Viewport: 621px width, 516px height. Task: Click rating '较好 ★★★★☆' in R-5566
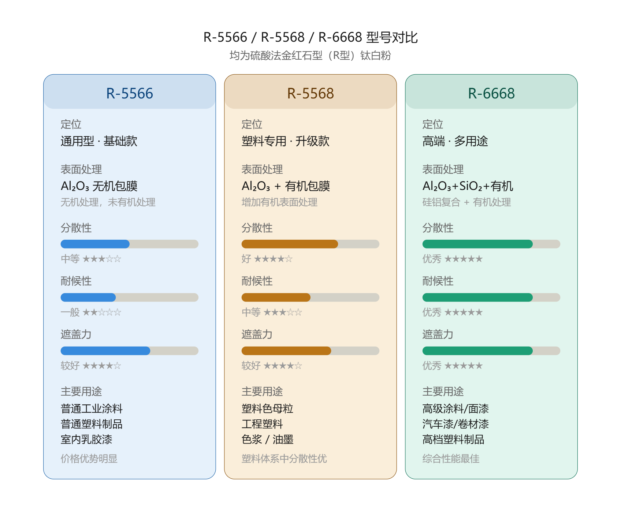click(x=91, y=366)
